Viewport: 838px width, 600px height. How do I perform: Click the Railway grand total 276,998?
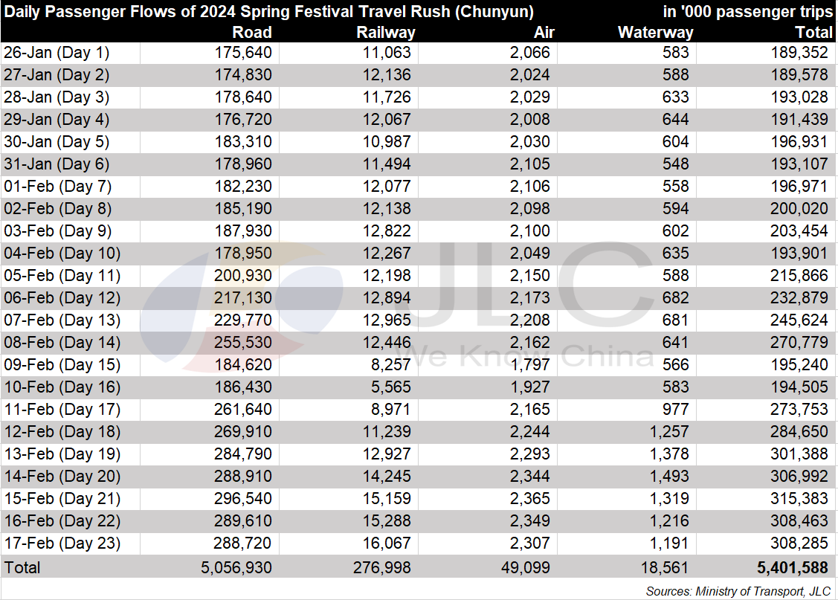click(381, 568)
